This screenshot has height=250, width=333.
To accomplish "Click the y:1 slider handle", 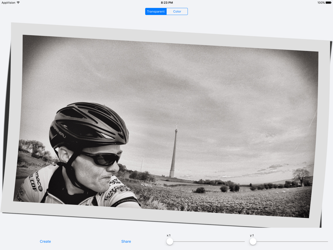I will click(x=253, y=241).
